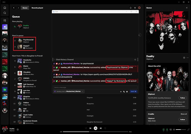
Task: Switch to Recently played tab
Action: tap(37, 8)
